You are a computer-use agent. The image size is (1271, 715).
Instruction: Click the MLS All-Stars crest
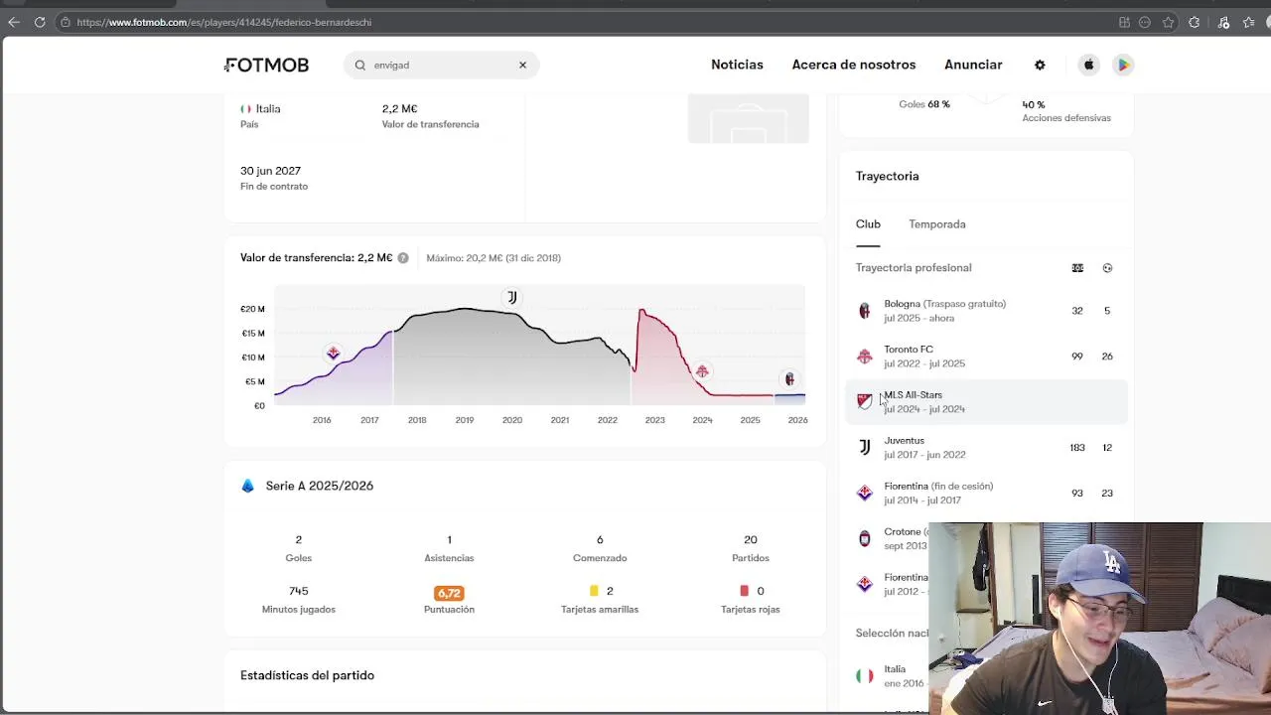coord(865,401)
